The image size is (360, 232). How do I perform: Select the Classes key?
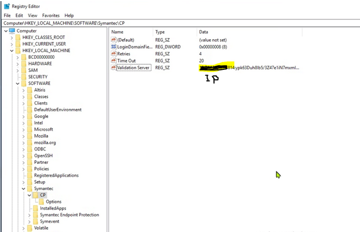click(x=41, y=97)
